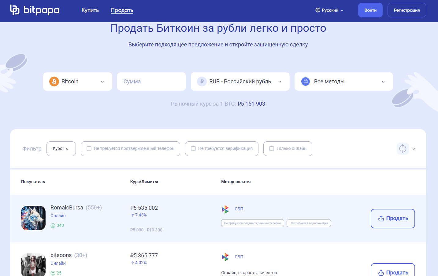Open the "Все методы" payment dropdown

(x=343, y=82)
